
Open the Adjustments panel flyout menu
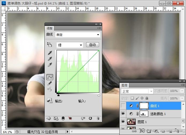pos(99,28)
